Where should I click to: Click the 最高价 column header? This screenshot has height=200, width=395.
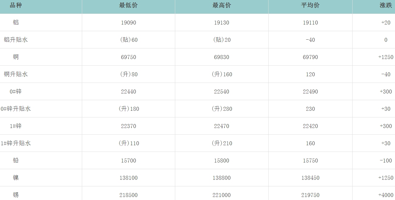222,5
